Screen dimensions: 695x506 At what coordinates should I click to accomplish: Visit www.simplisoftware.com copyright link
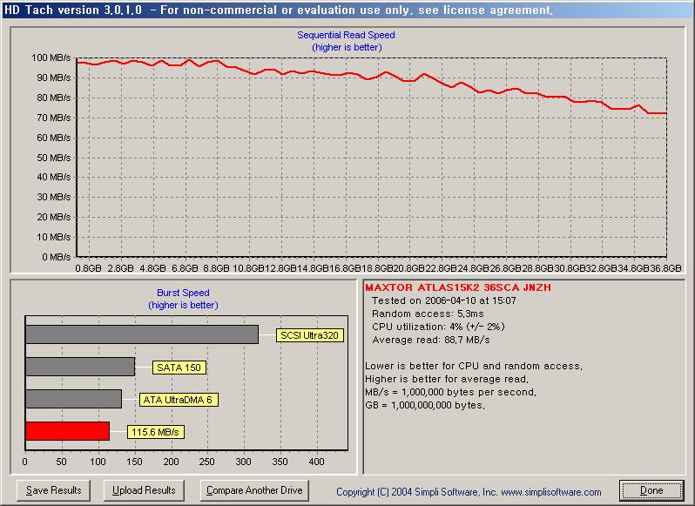pyautogui.click(x=551, y=492)
